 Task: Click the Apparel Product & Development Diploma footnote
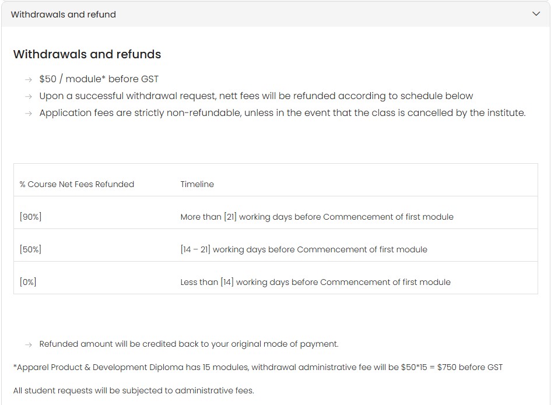point(258,367)
